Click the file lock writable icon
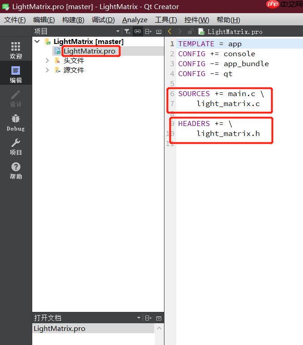303x345 pixels. click(x=190, y=31)
